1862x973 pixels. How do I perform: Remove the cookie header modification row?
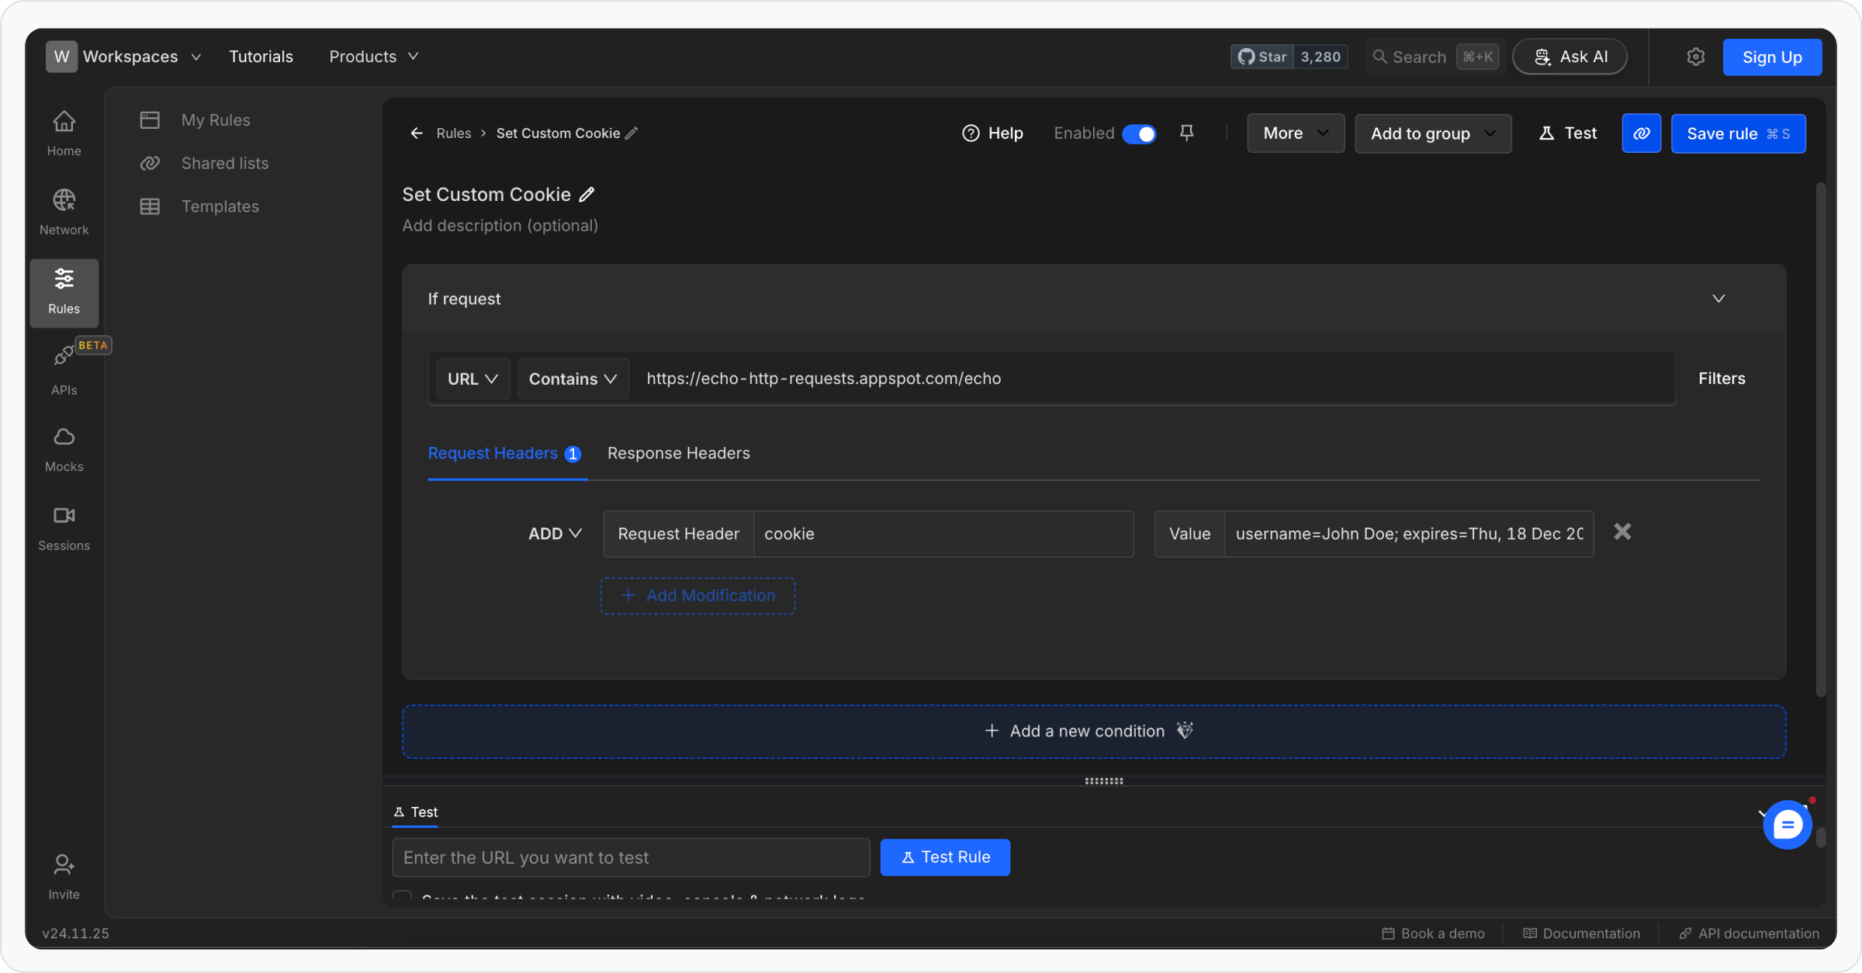(x=1622, y=532)
